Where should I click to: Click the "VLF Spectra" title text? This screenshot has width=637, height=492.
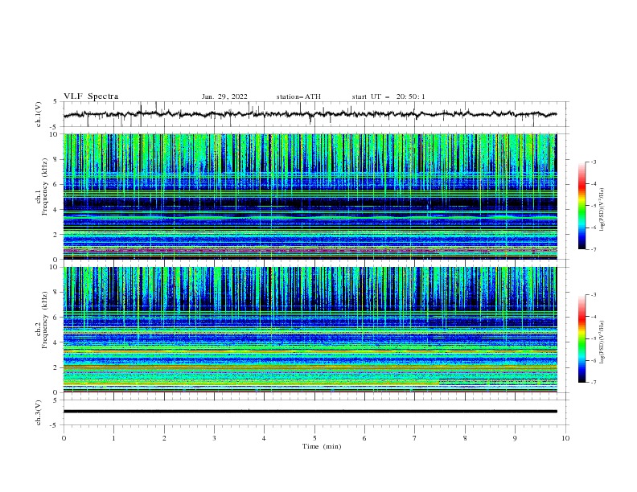coord(91,96)
